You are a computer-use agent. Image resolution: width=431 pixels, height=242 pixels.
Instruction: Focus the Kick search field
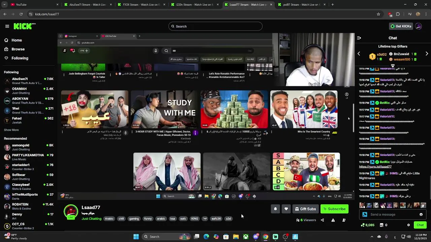215,26
